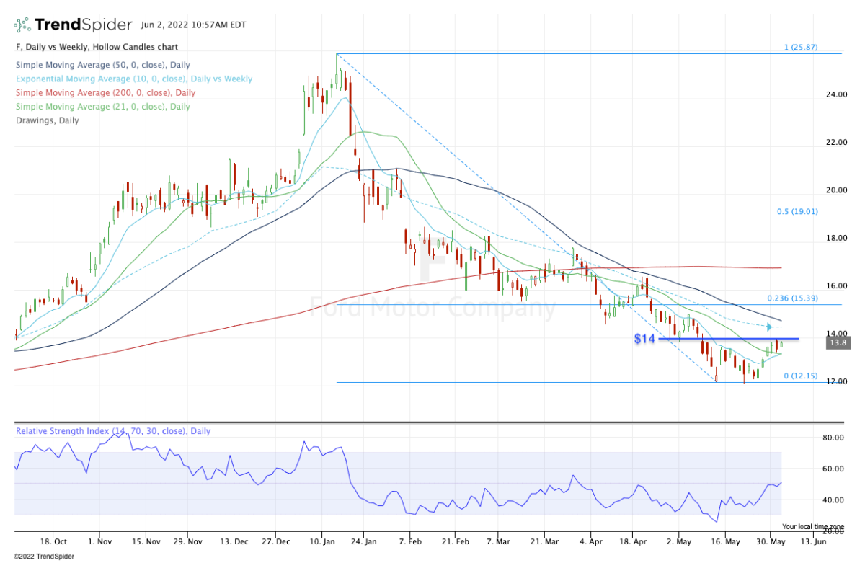This screenshot has height=563, width=865.
Task: Select the 1 (25.87) Fibonacci level label
Action: click(x=802, y=48)
